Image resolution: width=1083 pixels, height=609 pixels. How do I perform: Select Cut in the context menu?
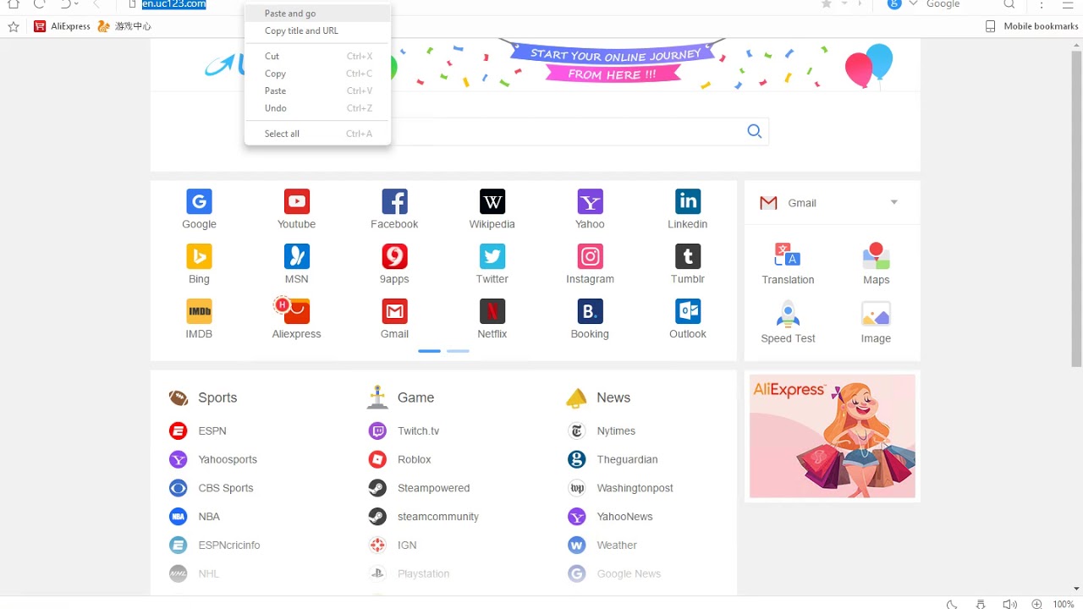click(x=317, y=57)
